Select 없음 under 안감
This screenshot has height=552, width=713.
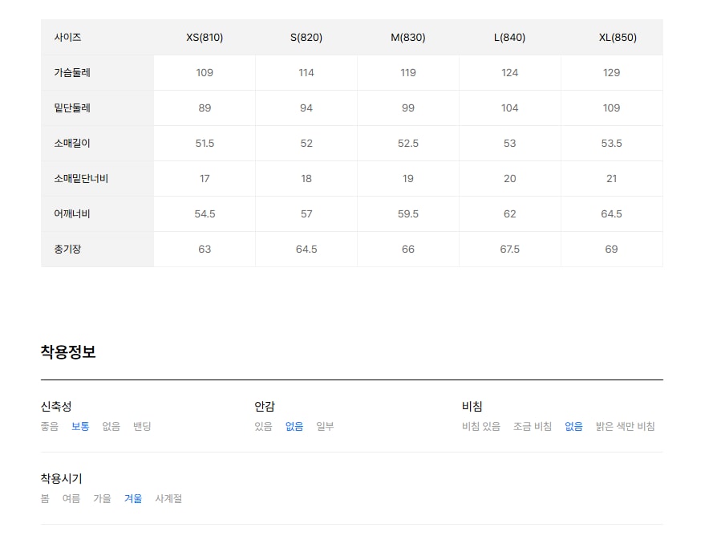pos(294,426)
